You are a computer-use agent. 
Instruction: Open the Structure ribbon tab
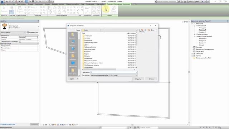click(21, 4)
